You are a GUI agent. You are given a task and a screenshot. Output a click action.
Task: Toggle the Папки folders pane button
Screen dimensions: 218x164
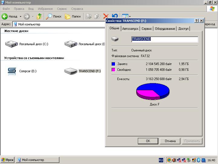point(73,16)
